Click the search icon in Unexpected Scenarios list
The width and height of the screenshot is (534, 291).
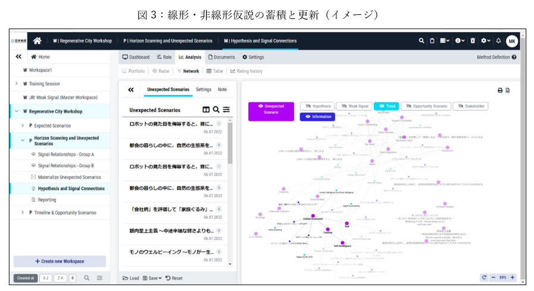coord(216,110)
